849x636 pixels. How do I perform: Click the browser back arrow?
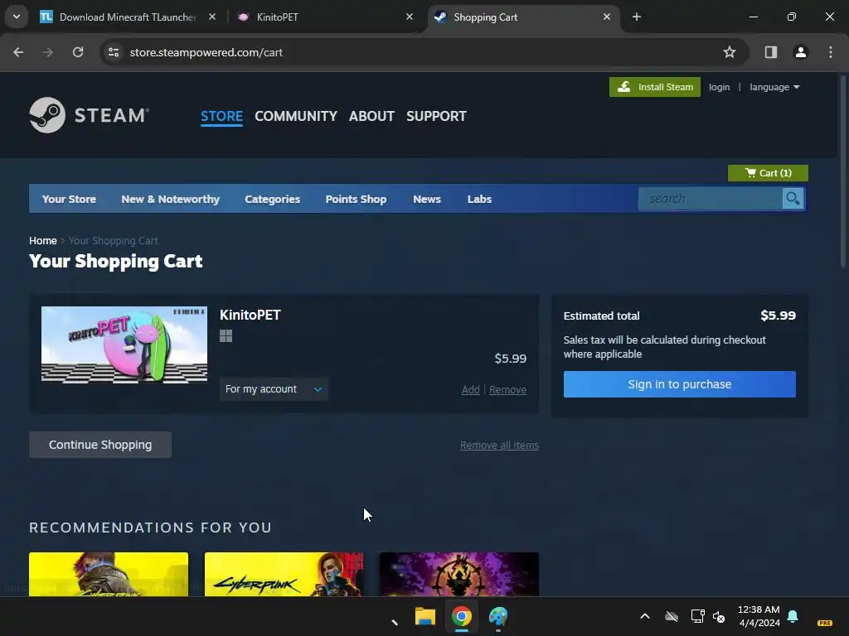point(18,52)
